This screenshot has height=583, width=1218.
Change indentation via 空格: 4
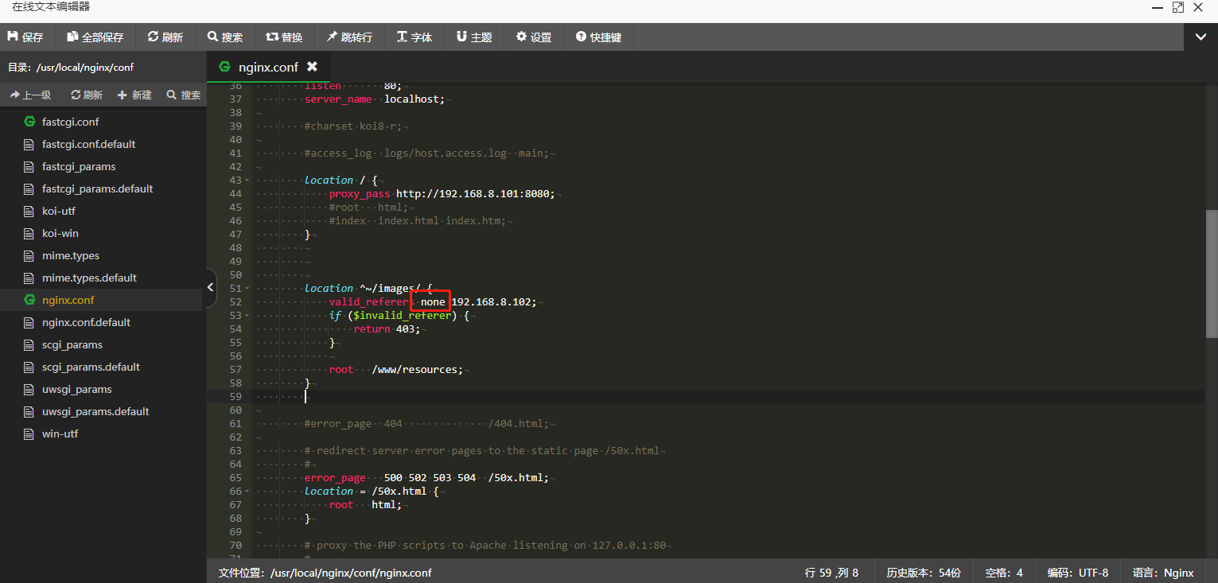click(1004, 573)
